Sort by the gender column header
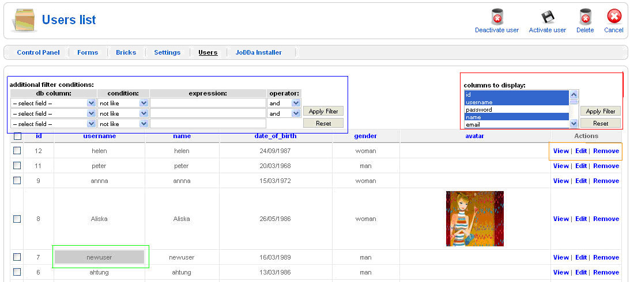The height and width of the screenshot is (282, 630). pos(365,136)
